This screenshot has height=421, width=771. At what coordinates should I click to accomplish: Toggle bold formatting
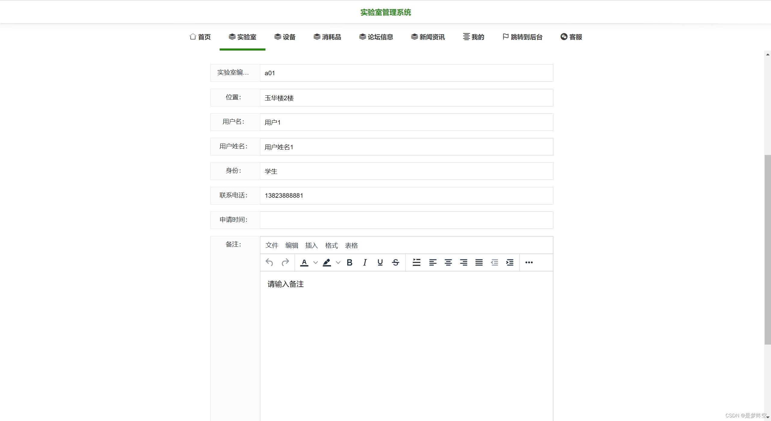[x=349, y=262]
